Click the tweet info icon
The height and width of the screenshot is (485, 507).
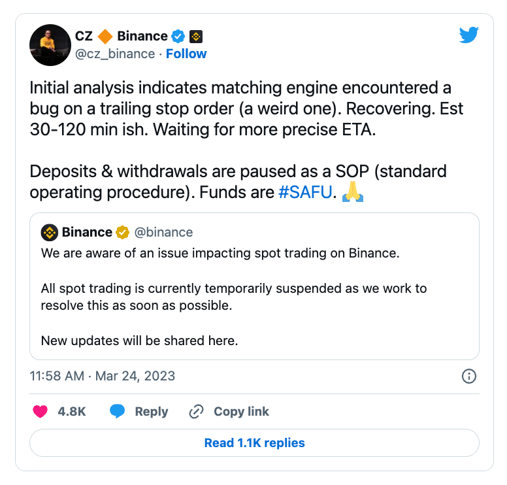point(468,376)
